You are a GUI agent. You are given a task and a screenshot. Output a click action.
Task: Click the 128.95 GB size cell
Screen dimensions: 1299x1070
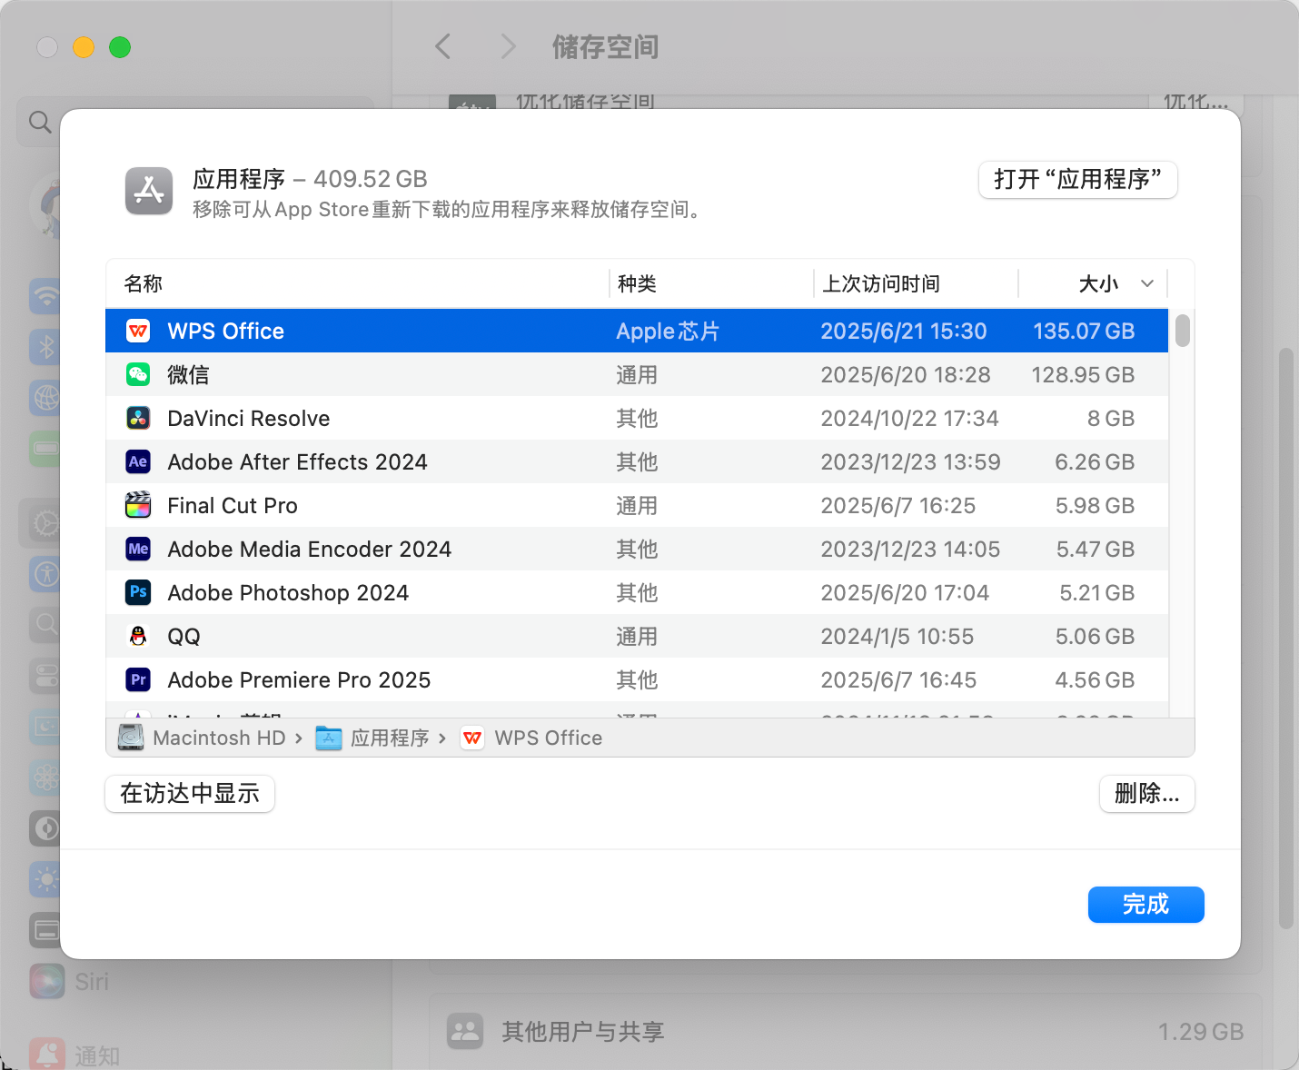(x=1083, y=374)
